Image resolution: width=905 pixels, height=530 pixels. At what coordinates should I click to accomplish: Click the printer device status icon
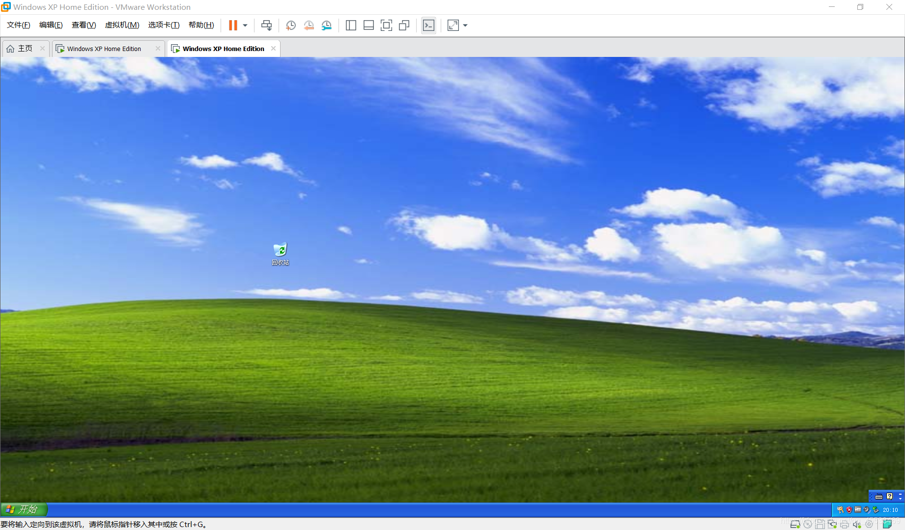click(845, 524)
